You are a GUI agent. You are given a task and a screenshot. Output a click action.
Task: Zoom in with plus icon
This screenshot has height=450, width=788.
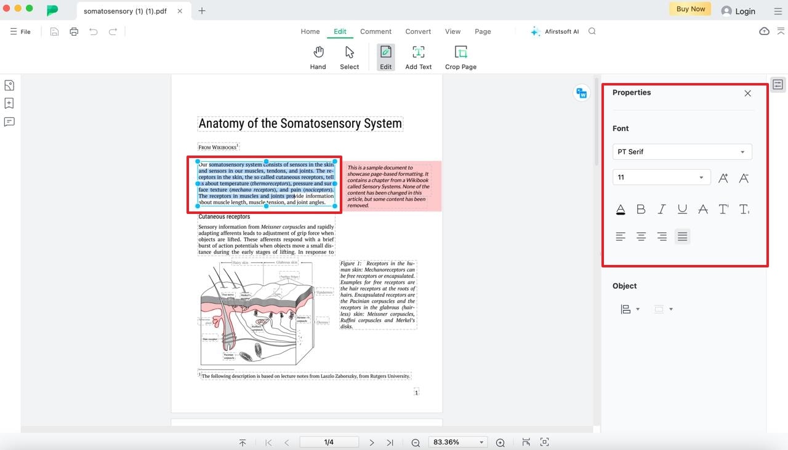(x=501, y=443)
